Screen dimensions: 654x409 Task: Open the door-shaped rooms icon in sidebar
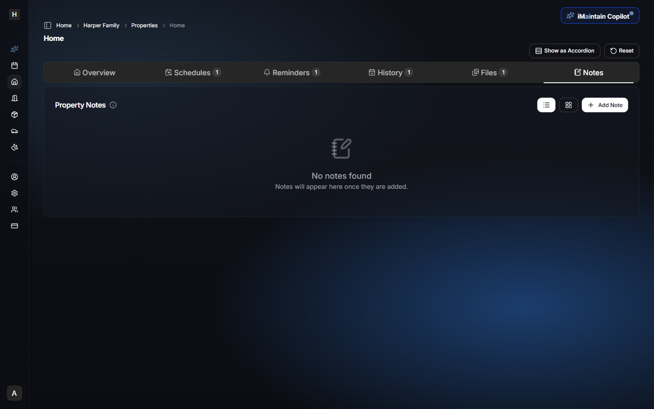pos(15,98)
